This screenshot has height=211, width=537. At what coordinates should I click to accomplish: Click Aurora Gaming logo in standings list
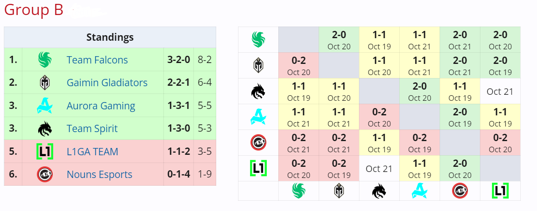tap(45, 106)
